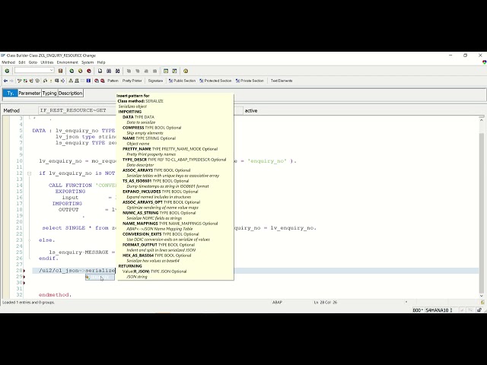Viewport: 487px width, 365px height.
Task: Click status bar icon right of S4HANA10
Action: coord(451,310)
